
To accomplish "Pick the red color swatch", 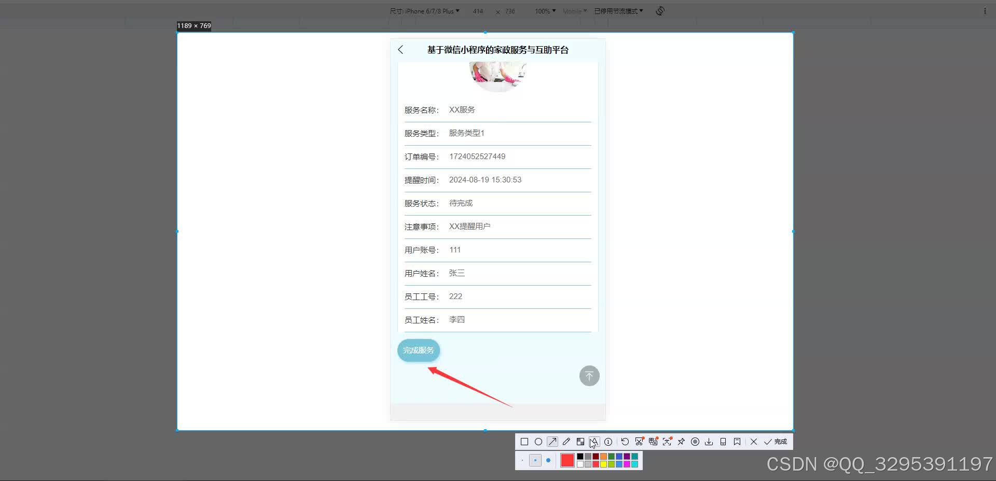I will 567,460.
